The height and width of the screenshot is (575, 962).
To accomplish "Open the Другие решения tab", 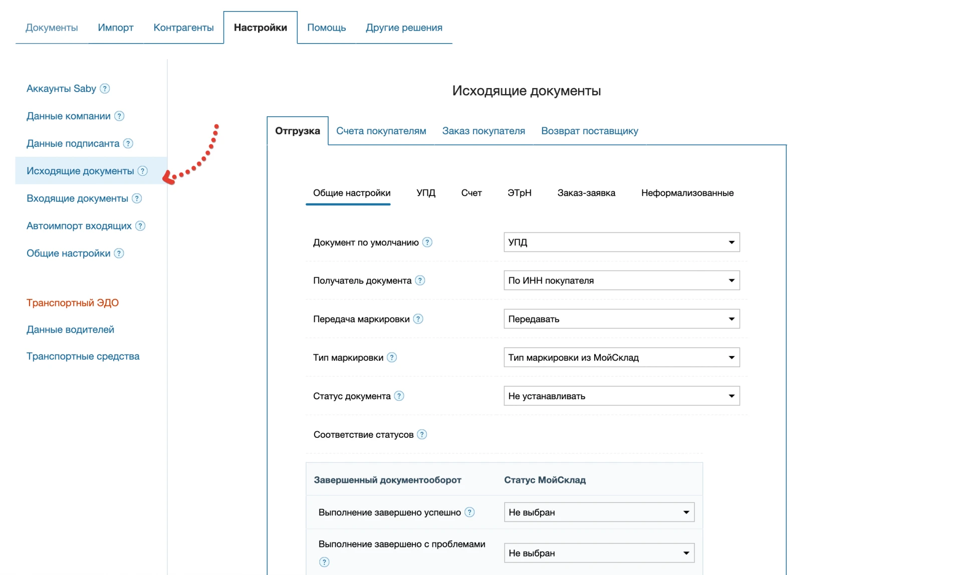I will click(x=404, y=28).
